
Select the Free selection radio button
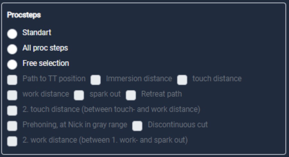(12, 64)
